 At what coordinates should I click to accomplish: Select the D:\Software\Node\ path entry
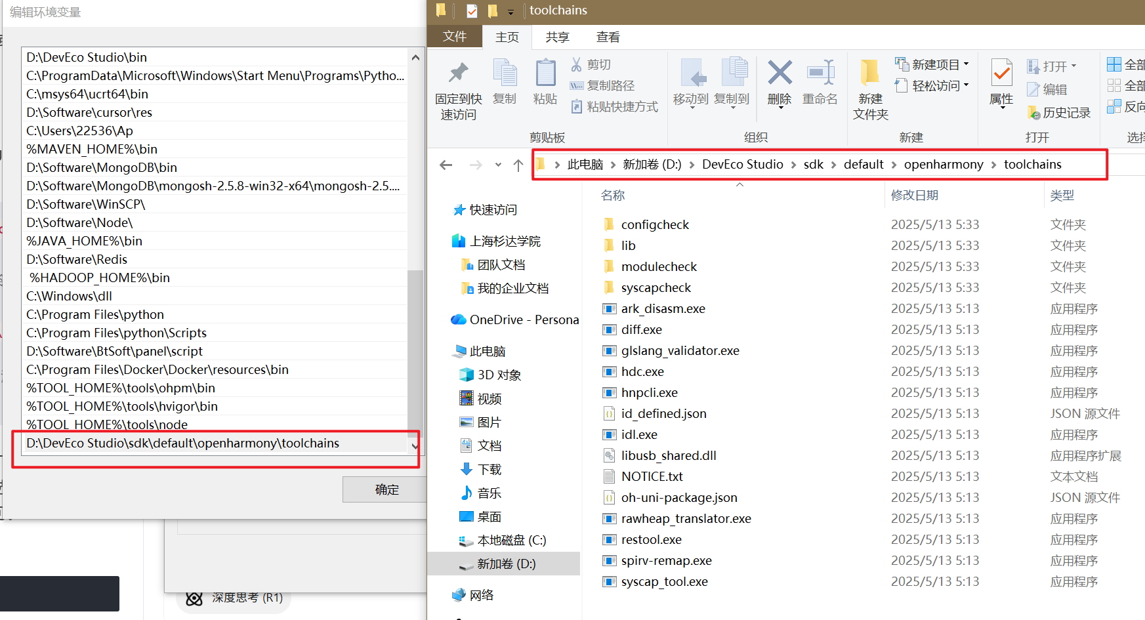click(x=214, y=222)
